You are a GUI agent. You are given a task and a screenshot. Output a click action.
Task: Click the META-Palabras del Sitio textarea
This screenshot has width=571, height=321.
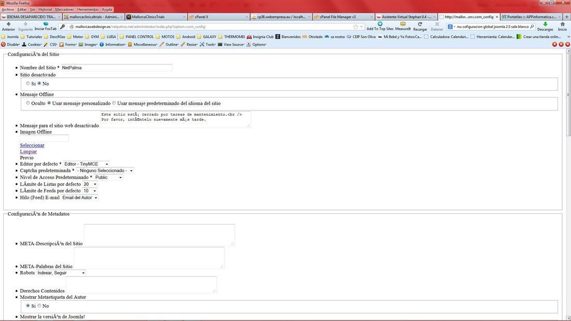(x=149, y=258)
